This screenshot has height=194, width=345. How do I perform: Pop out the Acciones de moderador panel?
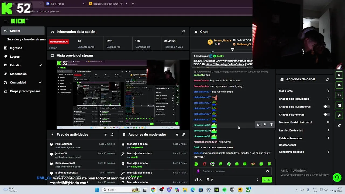coord(184,134)
